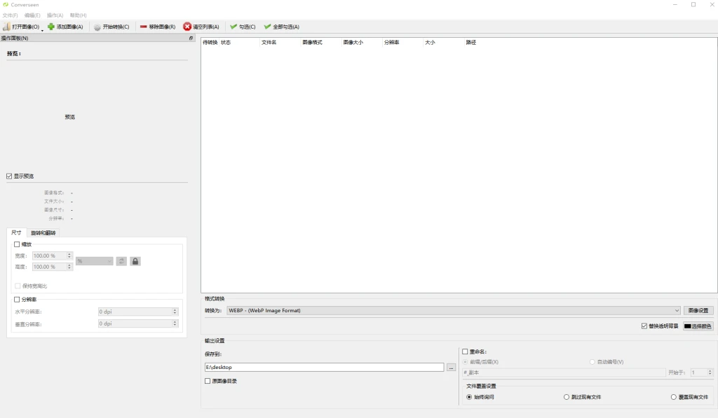Sort by the 文件名 column header
The width and height of the screenshot is (718, 418).
point(280,42)
